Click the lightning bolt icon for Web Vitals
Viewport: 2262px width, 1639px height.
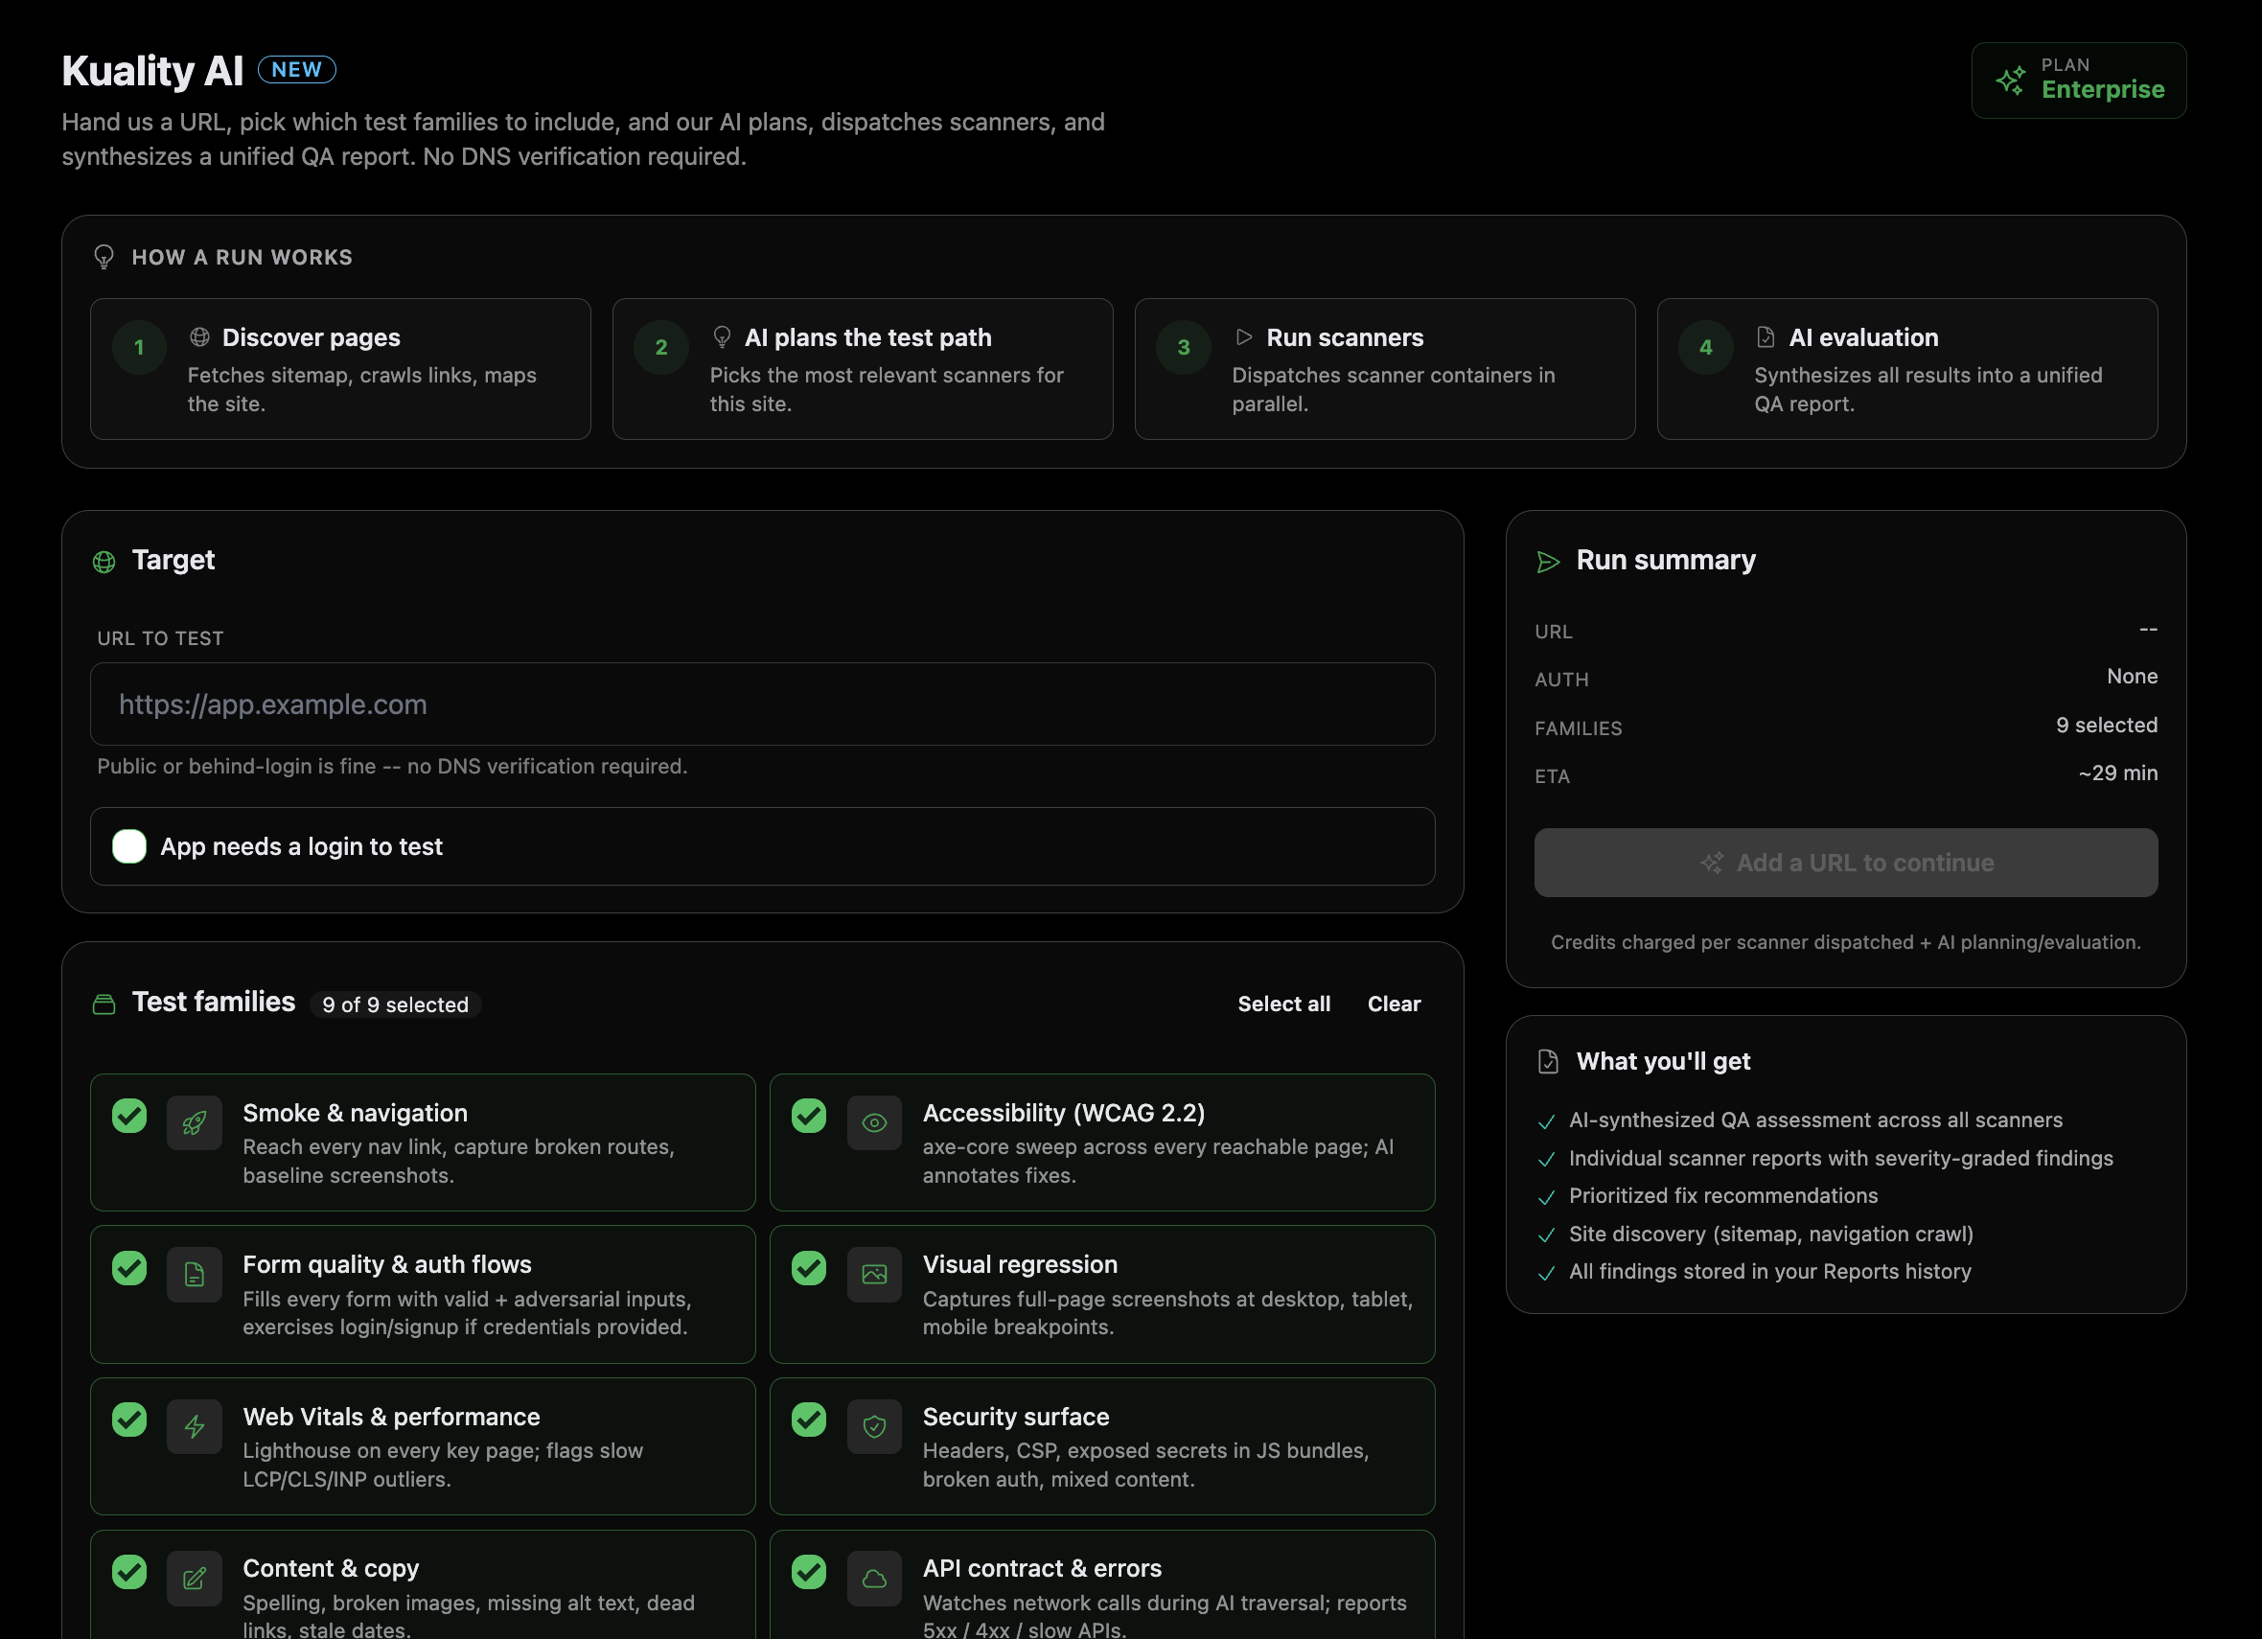[195, 1426]
